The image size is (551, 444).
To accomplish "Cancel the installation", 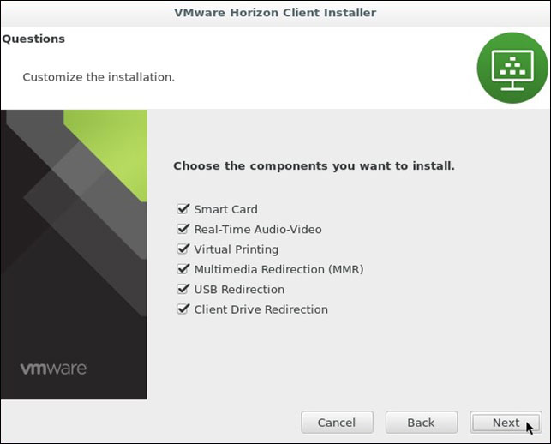I will click(x=337, y=423).
